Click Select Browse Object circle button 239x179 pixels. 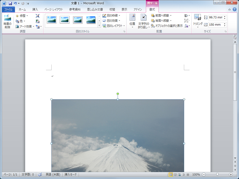pyautogui.click(x=235, y=166)
